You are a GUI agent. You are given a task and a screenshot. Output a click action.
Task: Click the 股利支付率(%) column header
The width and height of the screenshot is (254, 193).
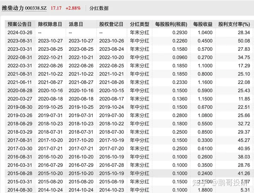pos(234,24)
